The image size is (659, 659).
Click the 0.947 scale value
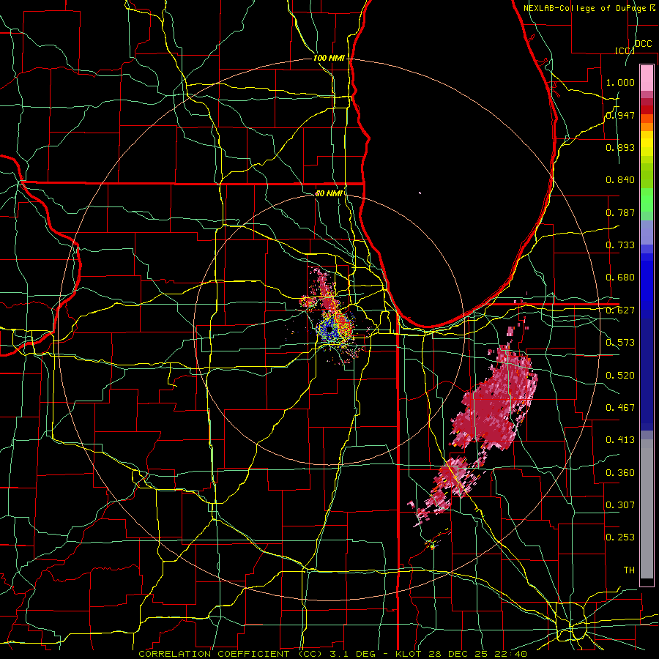coord(620,115)
